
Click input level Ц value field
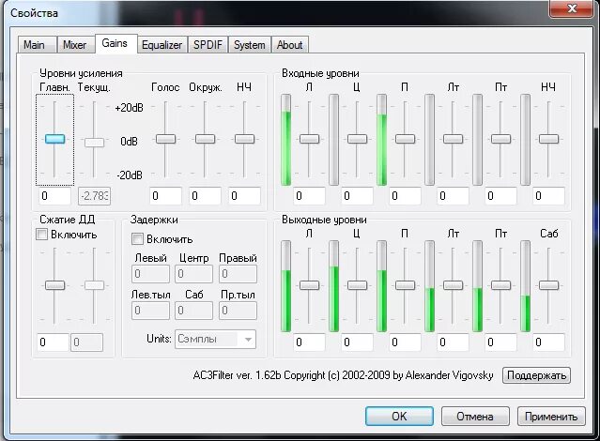coord(357,196)
